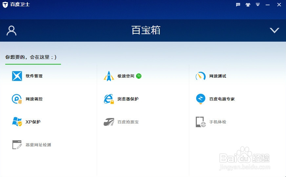Select the 极速空间 label
Screen dimensions: 286x177
tap(126, 76)
